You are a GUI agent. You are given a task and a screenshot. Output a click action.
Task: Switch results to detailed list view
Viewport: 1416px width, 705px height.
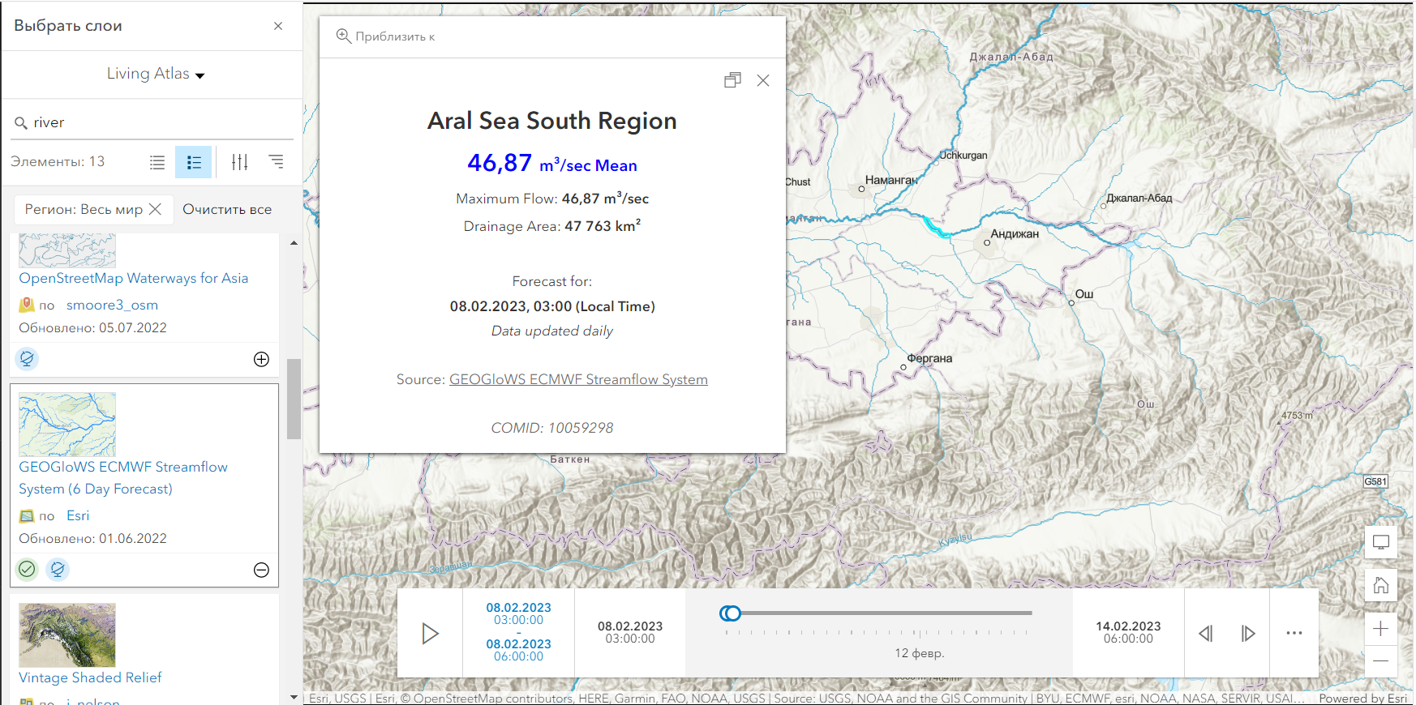pos(194,162)
